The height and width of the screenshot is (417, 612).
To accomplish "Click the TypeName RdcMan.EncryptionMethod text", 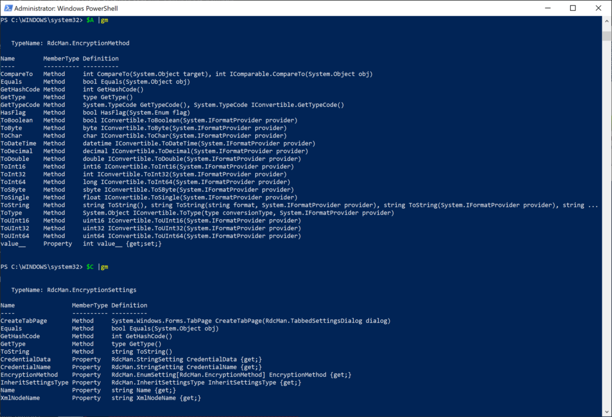I will (x=72, y=42).
